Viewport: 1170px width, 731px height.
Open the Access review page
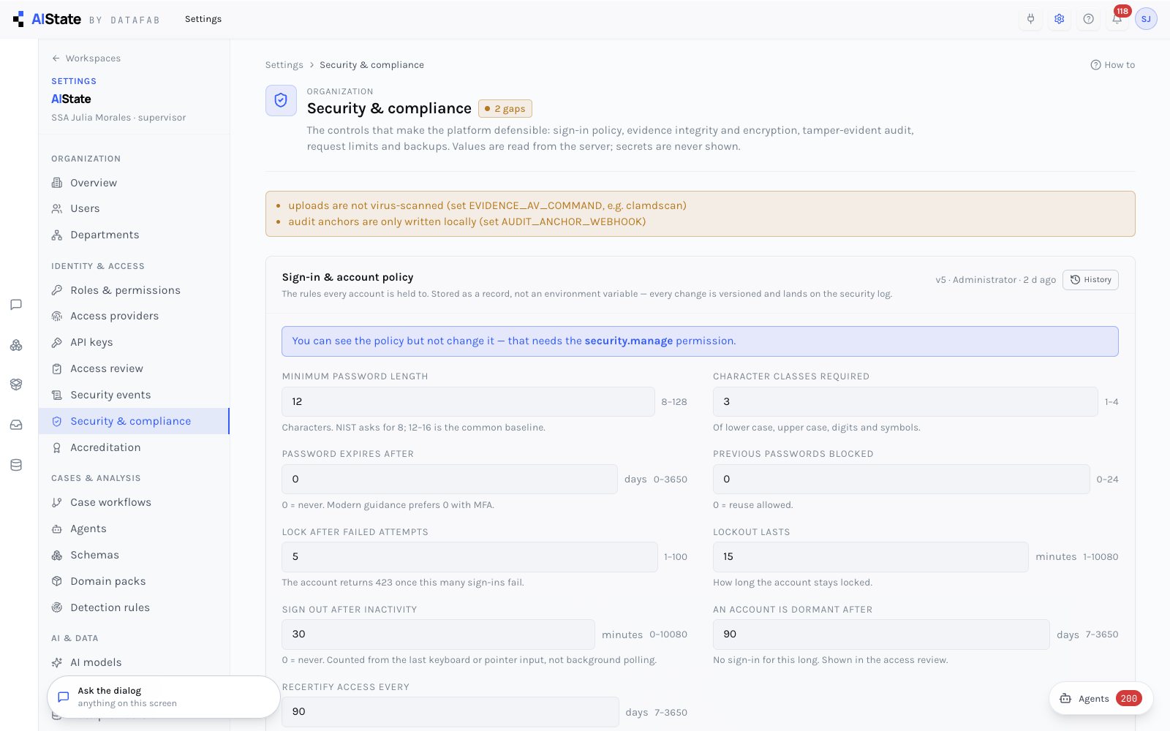[134, 368]
